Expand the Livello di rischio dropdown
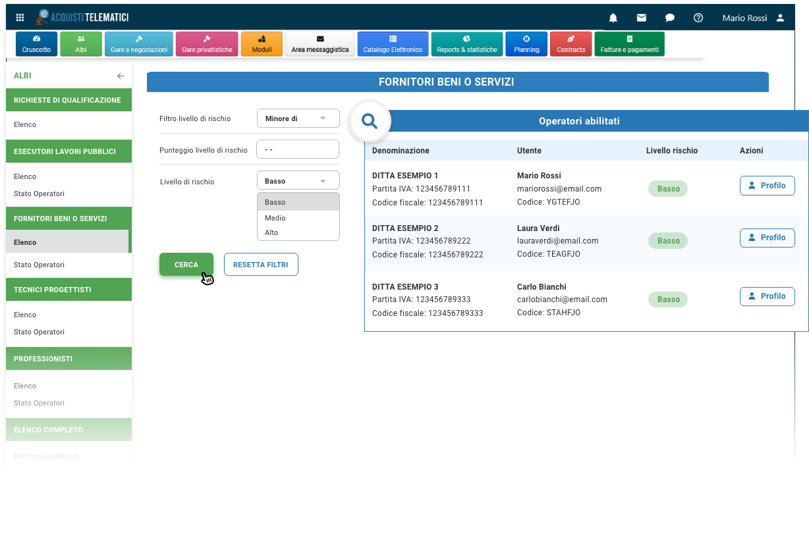809x547 pixels. 298,181
